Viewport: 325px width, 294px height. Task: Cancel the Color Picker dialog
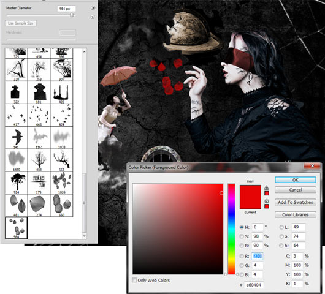tap(296, 190)
